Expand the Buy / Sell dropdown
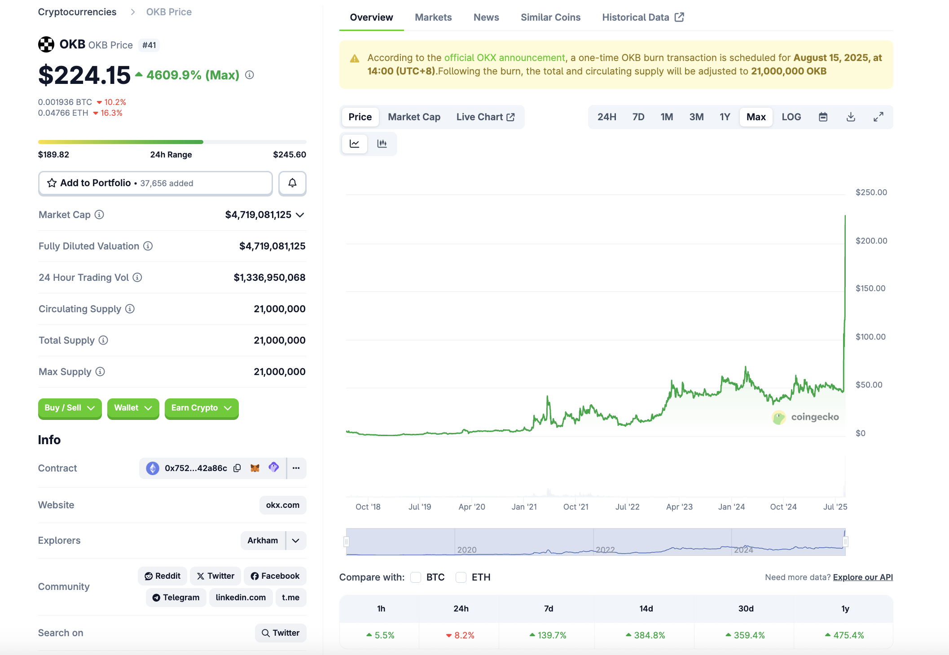This screenshot has width=949, height=655. 70,408
